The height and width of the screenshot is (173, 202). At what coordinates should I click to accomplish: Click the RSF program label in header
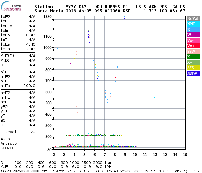(x=127, y=11)
